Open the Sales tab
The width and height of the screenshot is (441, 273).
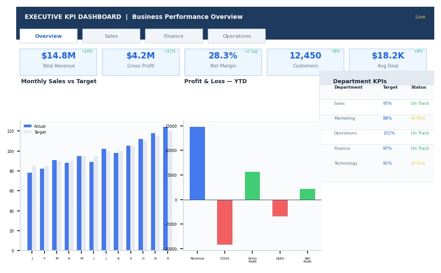(x=111, y=36)
